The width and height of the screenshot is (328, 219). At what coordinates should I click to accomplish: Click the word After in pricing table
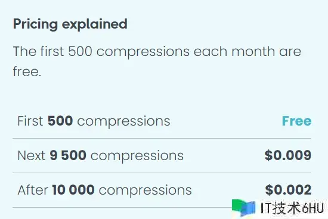[x=33, y=190]
